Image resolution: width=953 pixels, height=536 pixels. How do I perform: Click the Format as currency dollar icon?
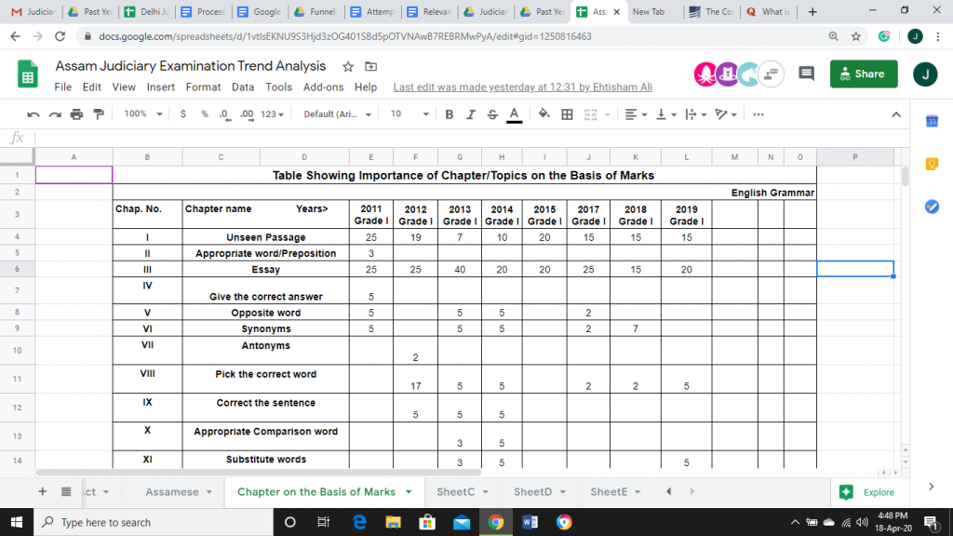183,114
